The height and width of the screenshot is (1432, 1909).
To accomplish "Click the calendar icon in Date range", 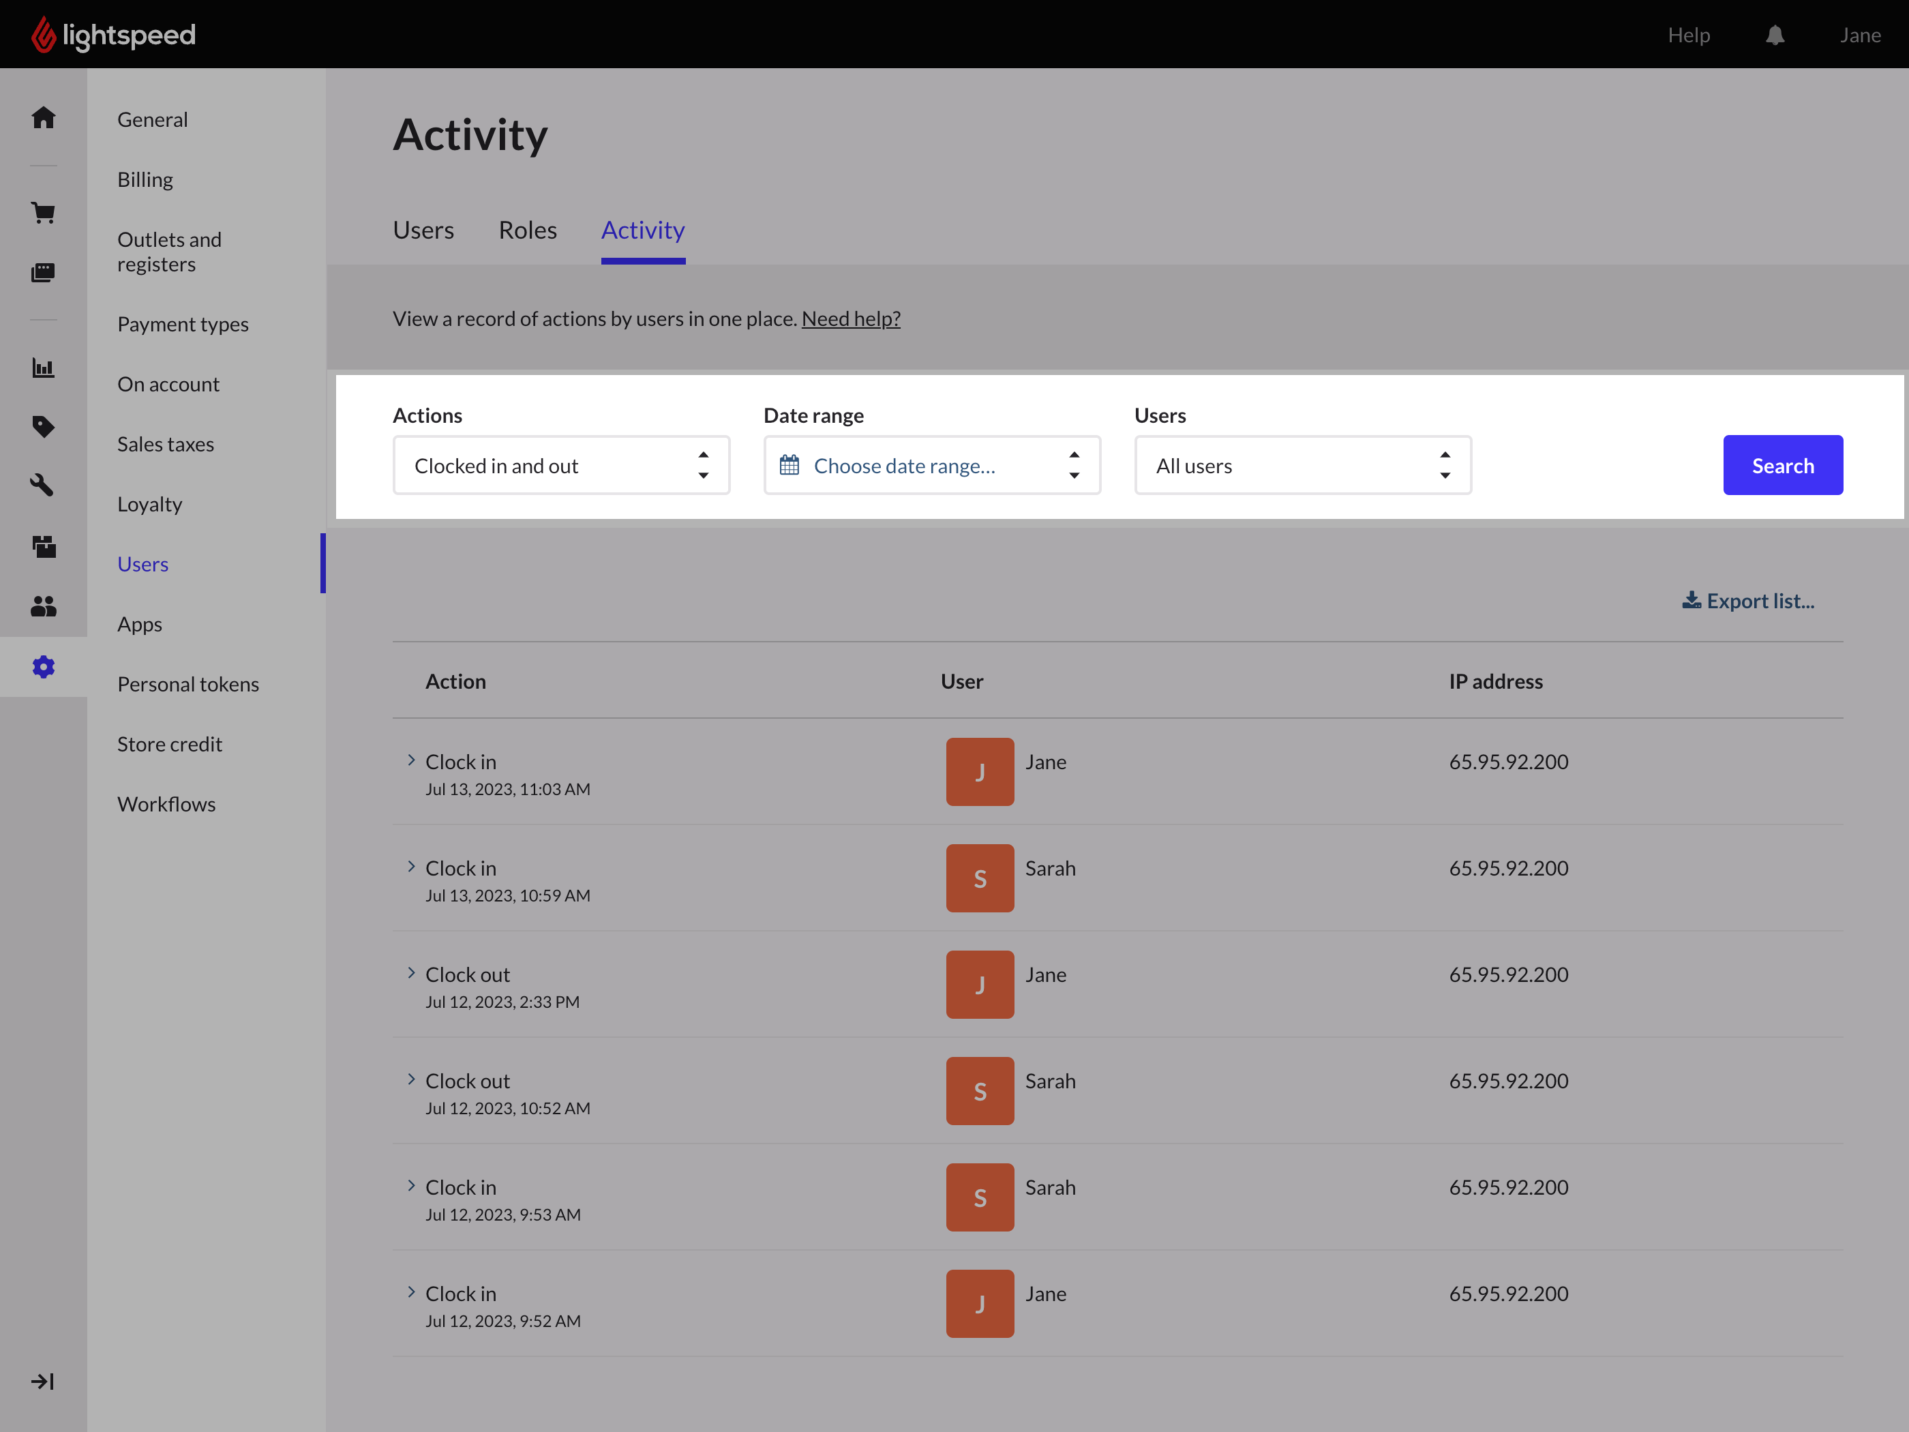I will (x=789, y=465).
